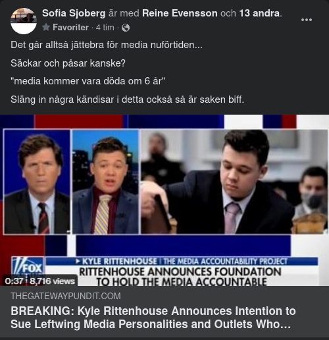Open Reine Evensson's tagged profile
329x340 pixels.
(x=180, y=13)
